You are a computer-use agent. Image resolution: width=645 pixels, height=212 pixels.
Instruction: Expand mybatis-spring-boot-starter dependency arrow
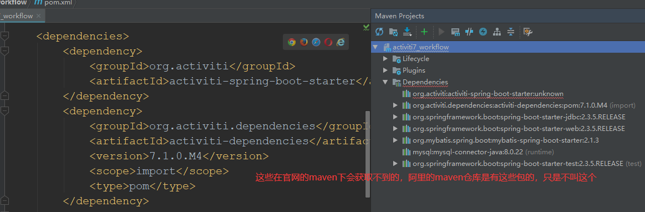[x=396, y=140]
